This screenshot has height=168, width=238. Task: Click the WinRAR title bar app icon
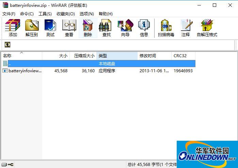[x=5, y=5]
